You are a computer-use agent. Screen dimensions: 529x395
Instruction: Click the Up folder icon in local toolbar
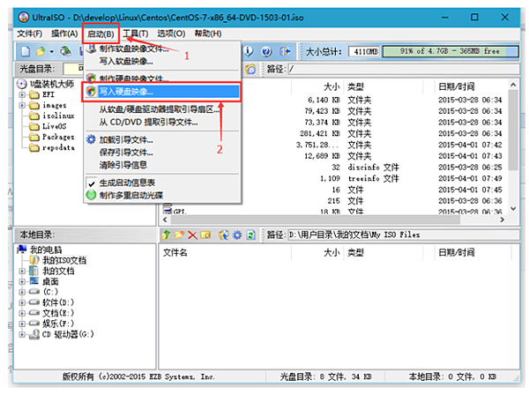pos(166,235)
